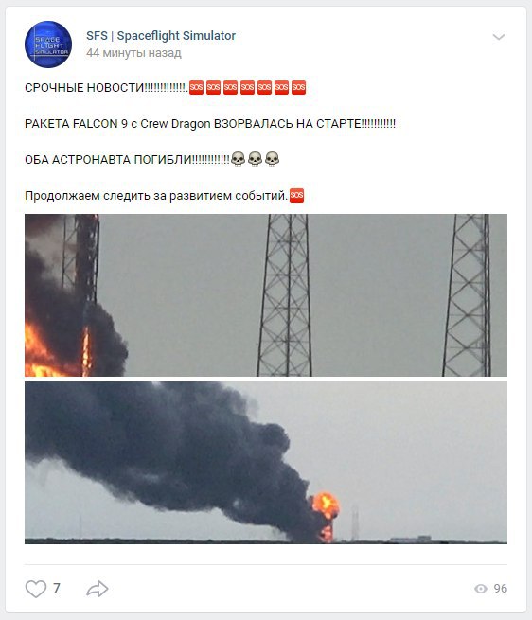Share post using the arrow icon

pos(98,589)
